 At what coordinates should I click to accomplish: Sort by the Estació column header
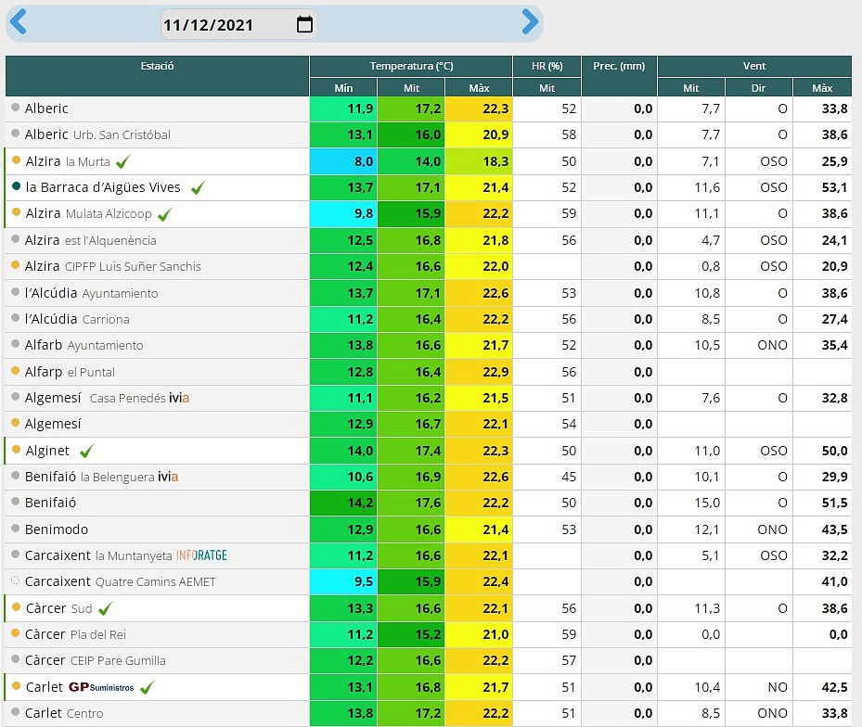157,76
